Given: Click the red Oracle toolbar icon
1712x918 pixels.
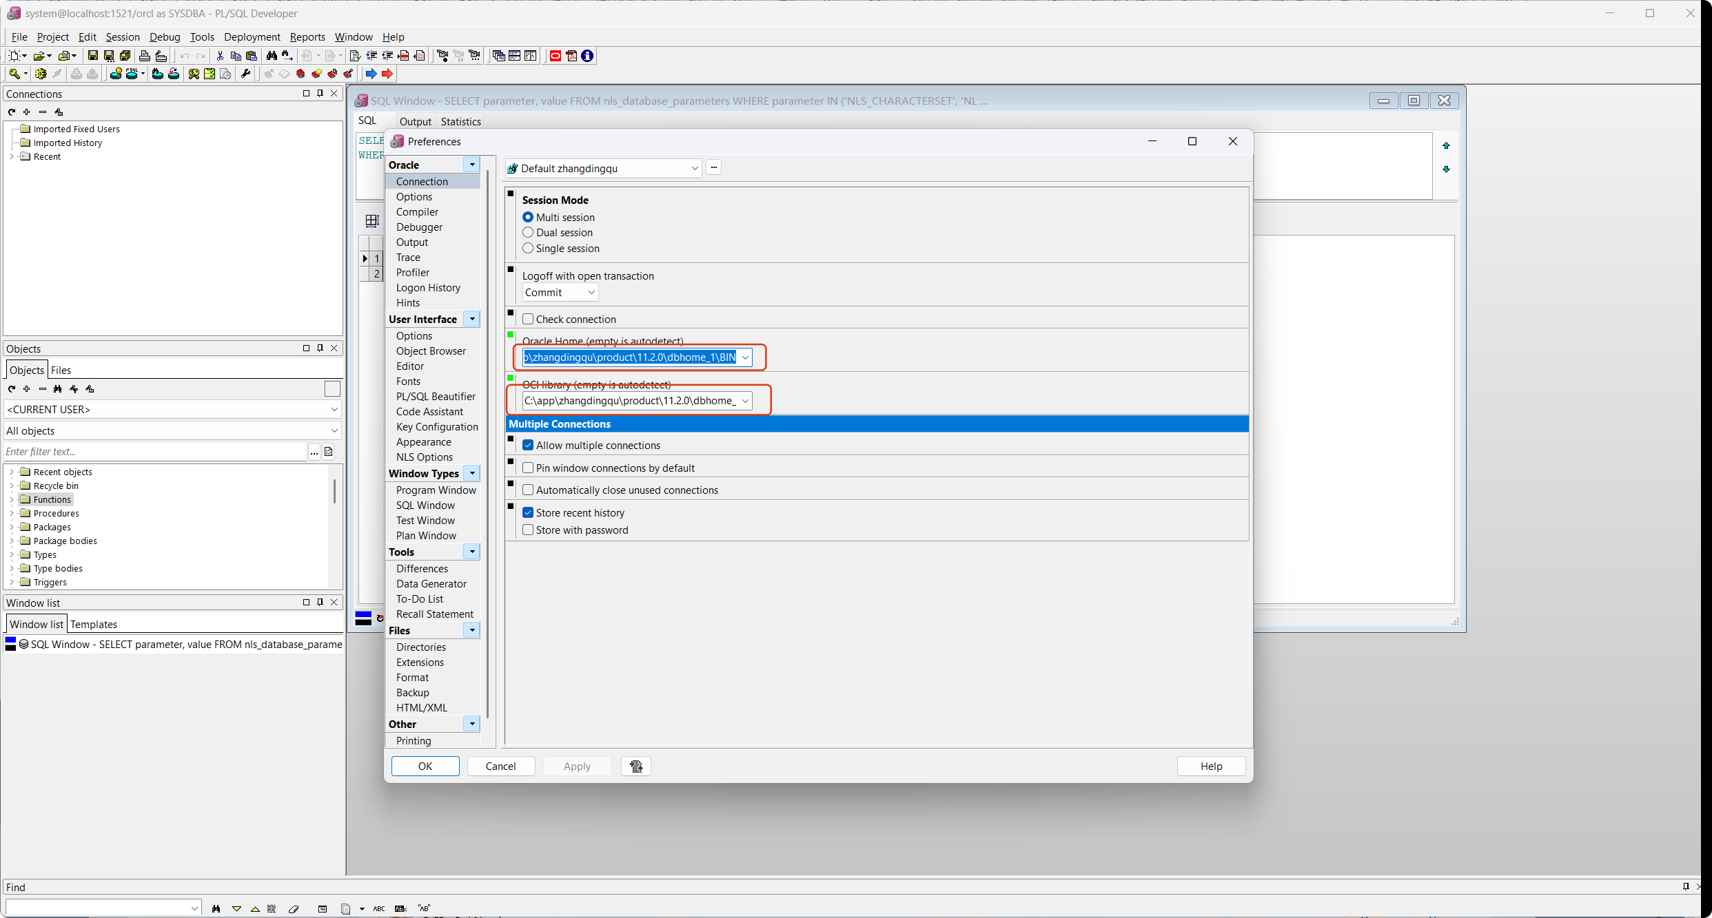Looking at the screenshot, I should (x=555, y=56).
